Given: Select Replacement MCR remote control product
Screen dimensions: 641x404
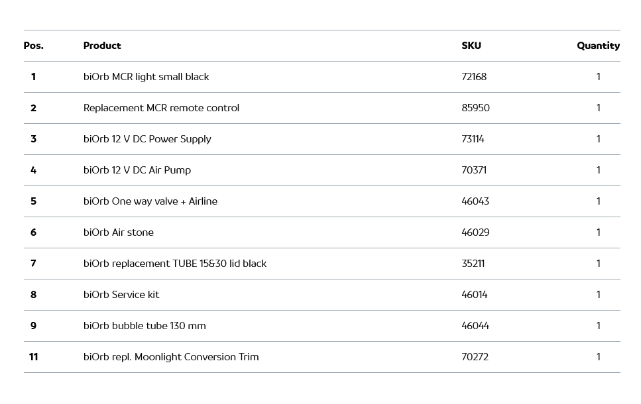Looking at the screenshot, I should 161,108.
